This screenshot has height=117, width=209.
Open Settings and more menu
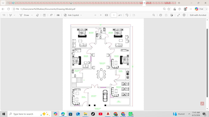(x=191, y=9)
